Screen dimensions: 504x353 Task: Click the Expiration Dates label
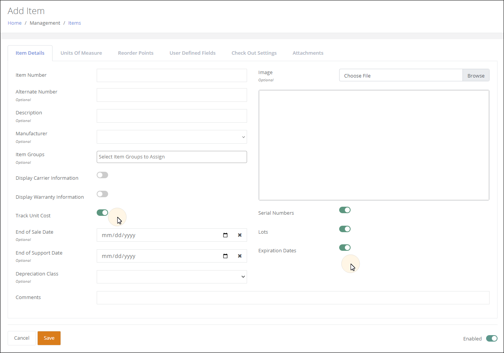point(277,251)
